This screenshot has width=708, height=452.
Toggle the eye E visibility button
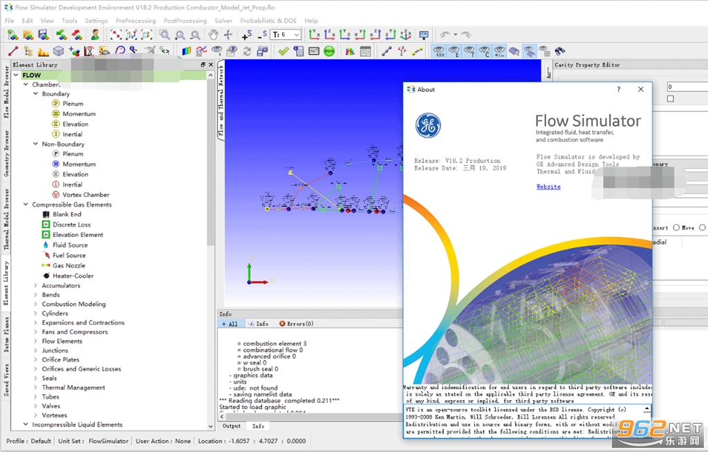pyautogui.click(x=454, y=51)
